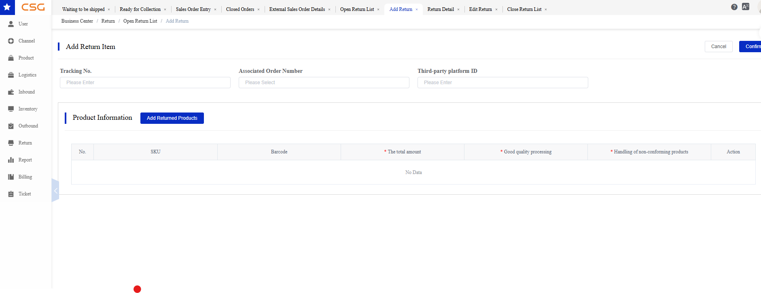This screenshot has width=761, height=293.
Task: Close the Open Return List tab
Action: (x=378, y=9)
